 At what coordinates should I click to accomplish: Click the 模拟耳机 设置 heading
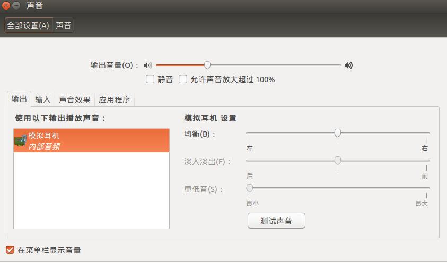(x=211, y=118)
